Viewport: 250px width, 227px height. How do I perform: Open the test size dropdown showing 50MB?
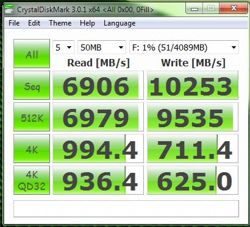pos(102,47)
